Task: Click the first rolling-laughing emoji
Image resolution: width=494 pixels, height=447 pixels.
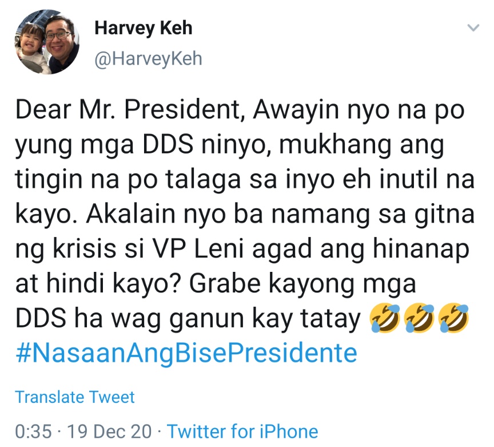Action: click(x=384, y=319)
